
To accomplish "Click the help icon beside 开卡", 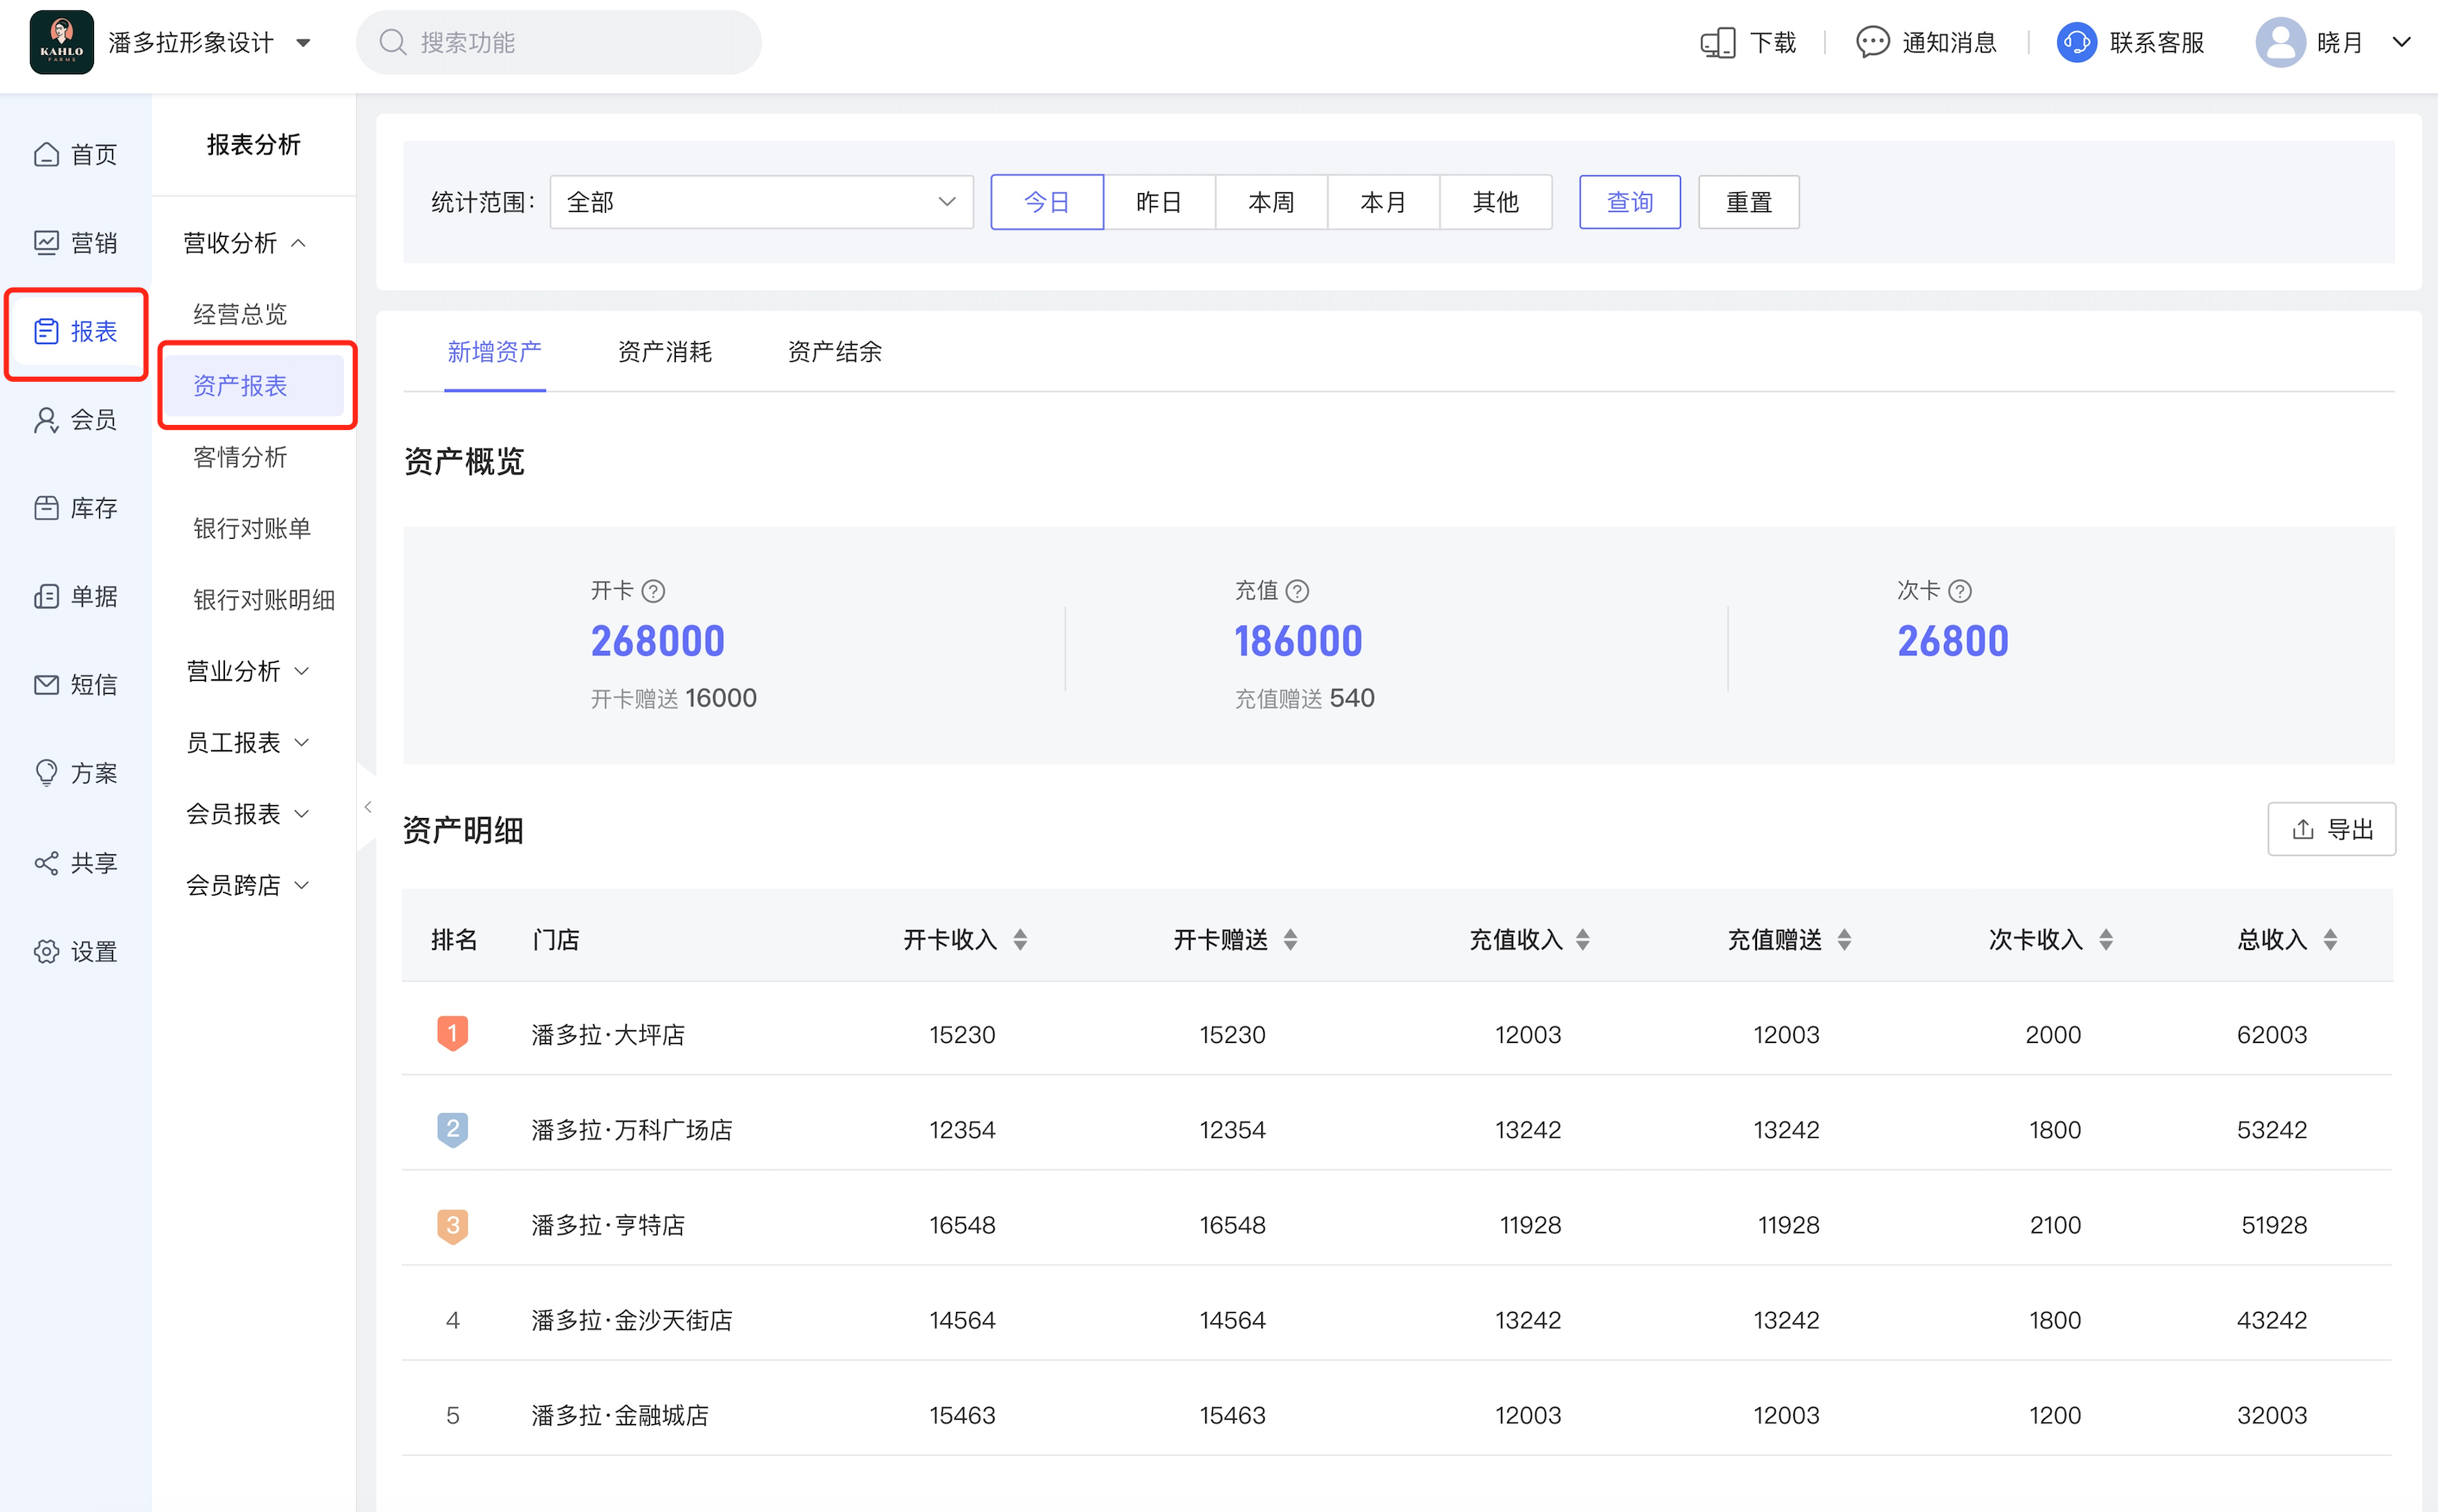I will [x=653, y=591].
